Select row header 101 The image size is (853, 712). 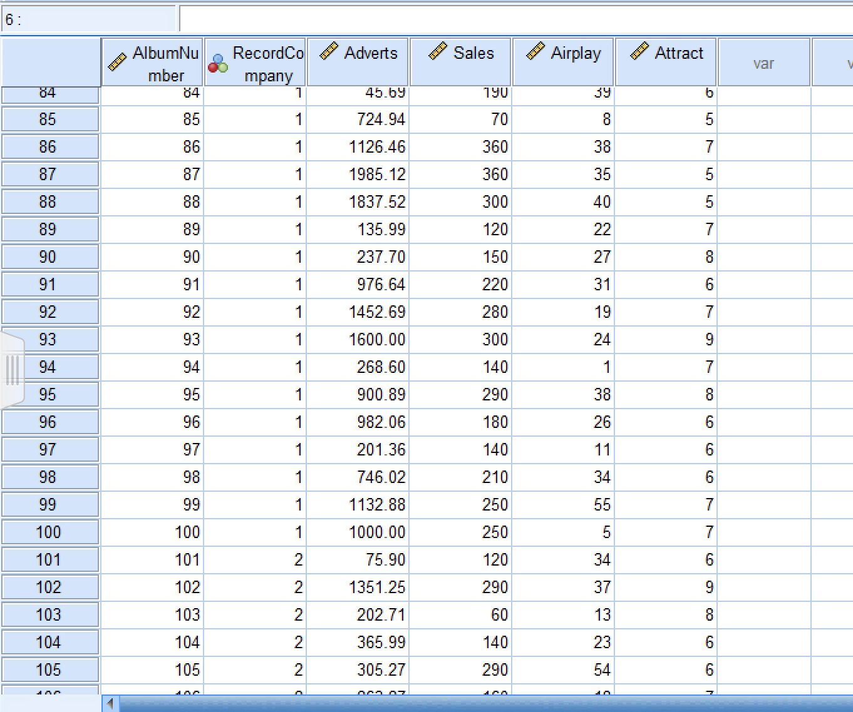(50, 559)
